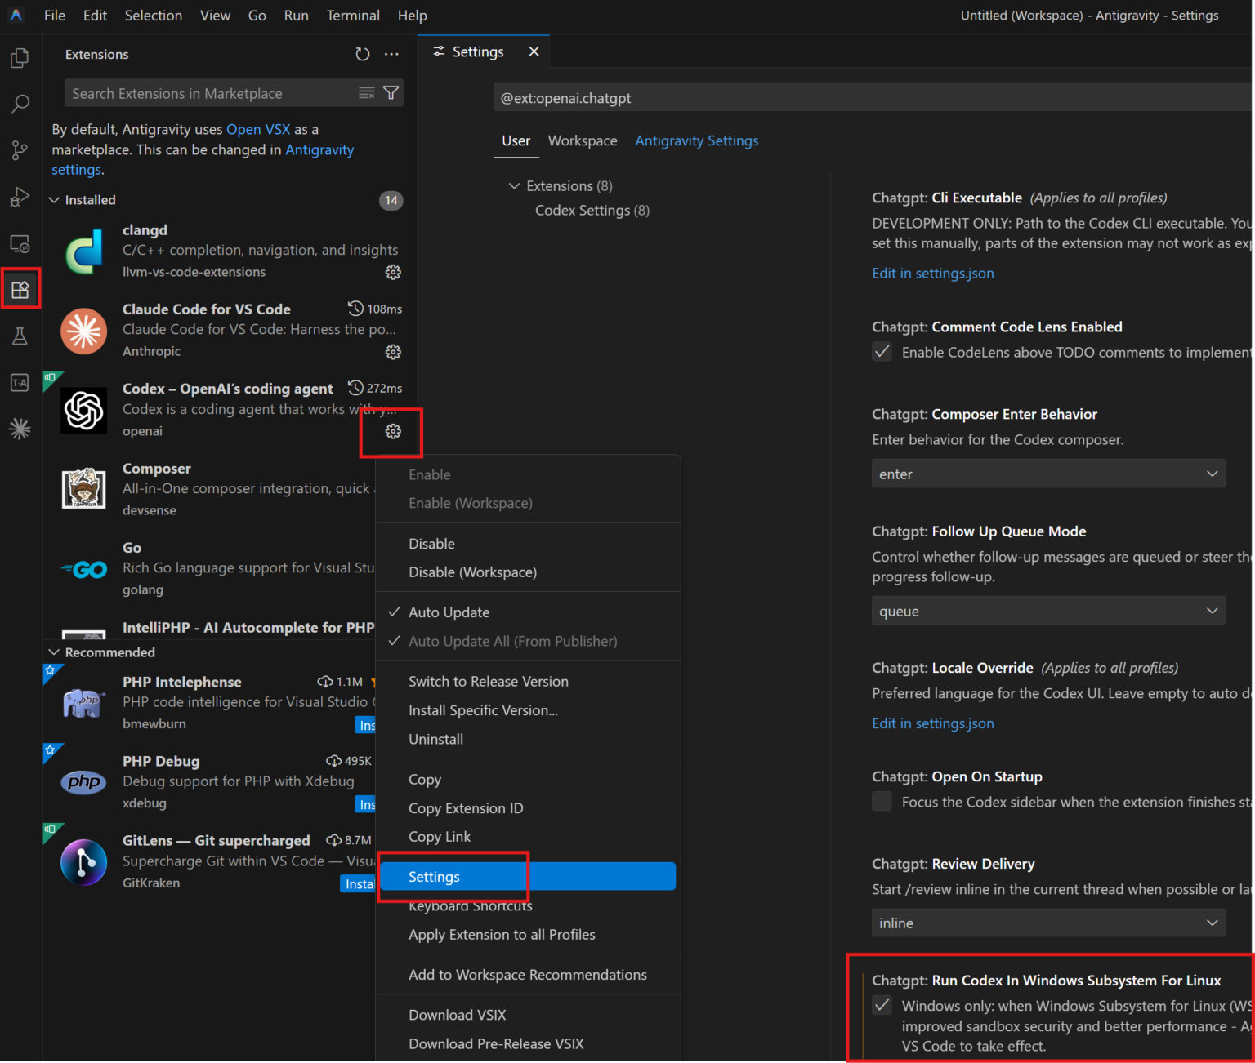The width and height of the screenshot is (1255, 1063).
Task: Open the Extensions view icon
Action: pyautogui.click(x=20, y=289)
